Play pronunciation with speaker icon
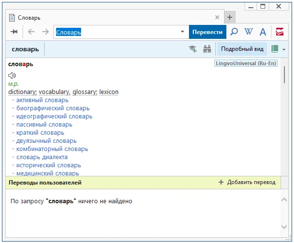294x243 pixels. click(x=12, y=75)
